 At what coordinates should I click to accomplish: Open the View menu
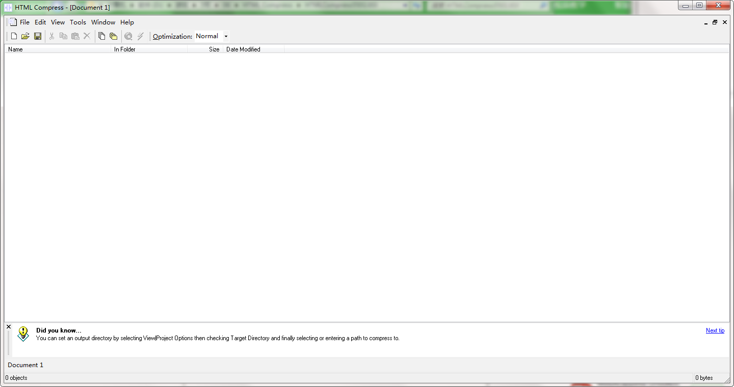(58, 22)
